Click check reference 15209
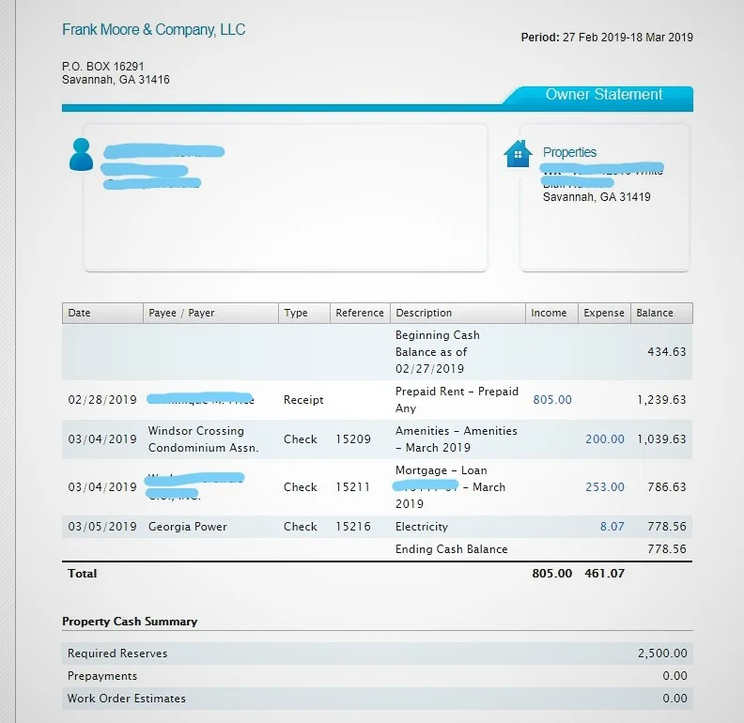 [x=353, y=439]
